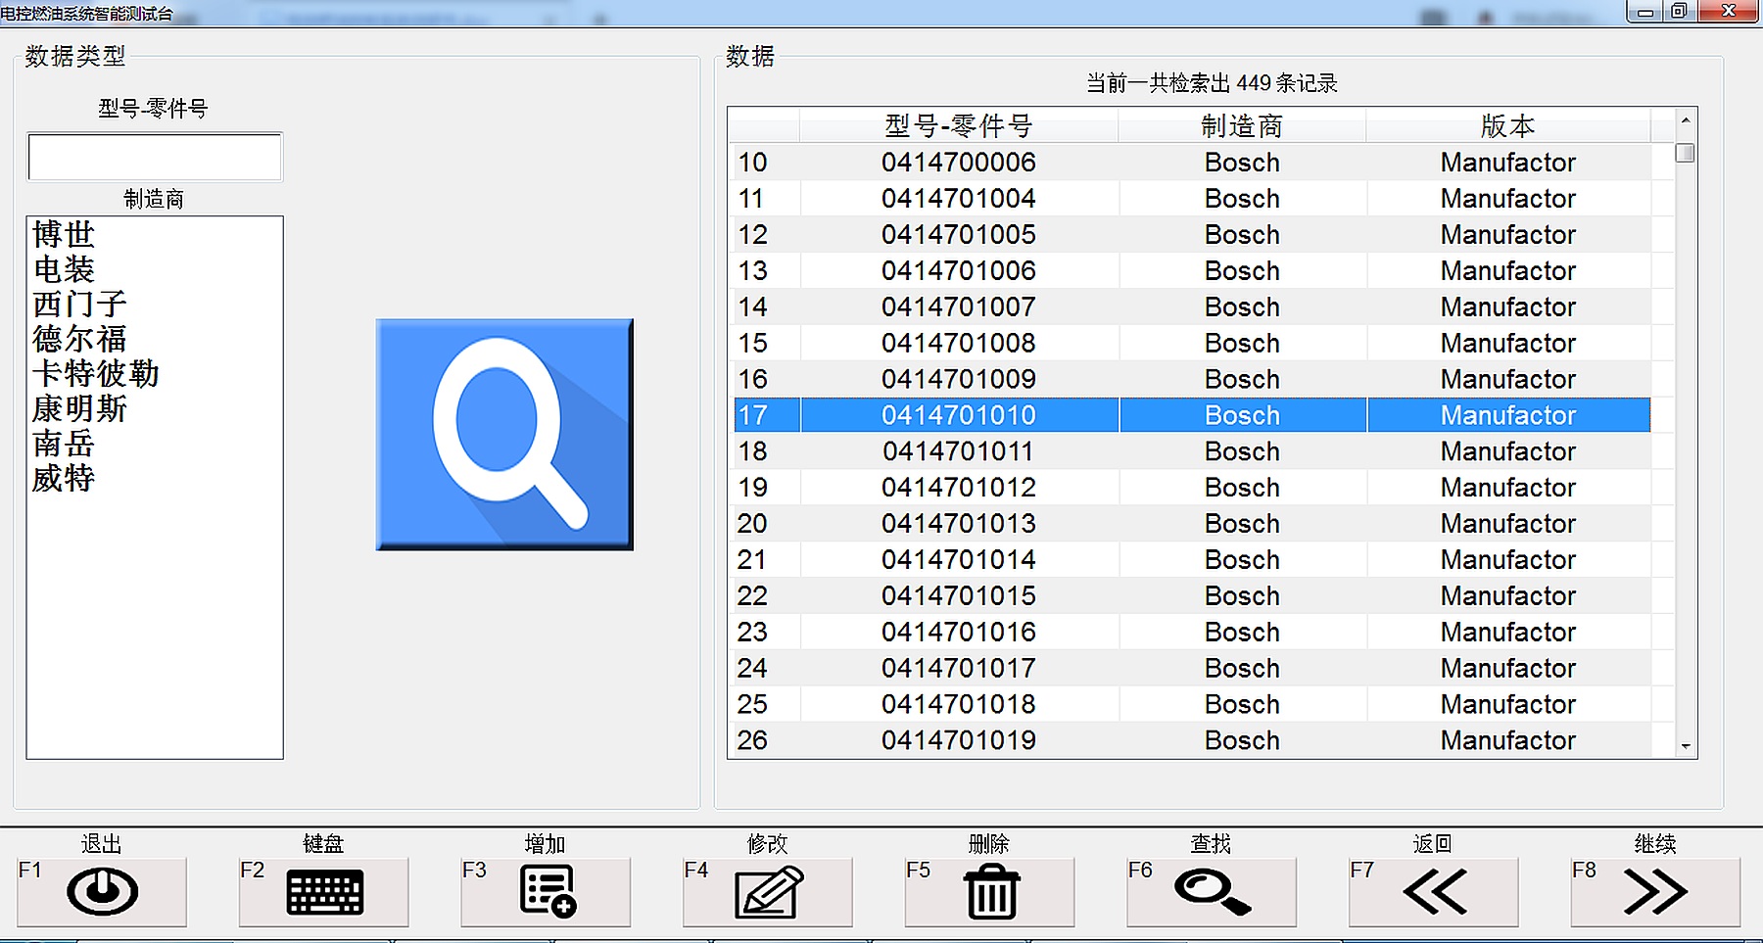Click Bosch cell in row 12
1763x943 pixels.
pos(1242,235)
